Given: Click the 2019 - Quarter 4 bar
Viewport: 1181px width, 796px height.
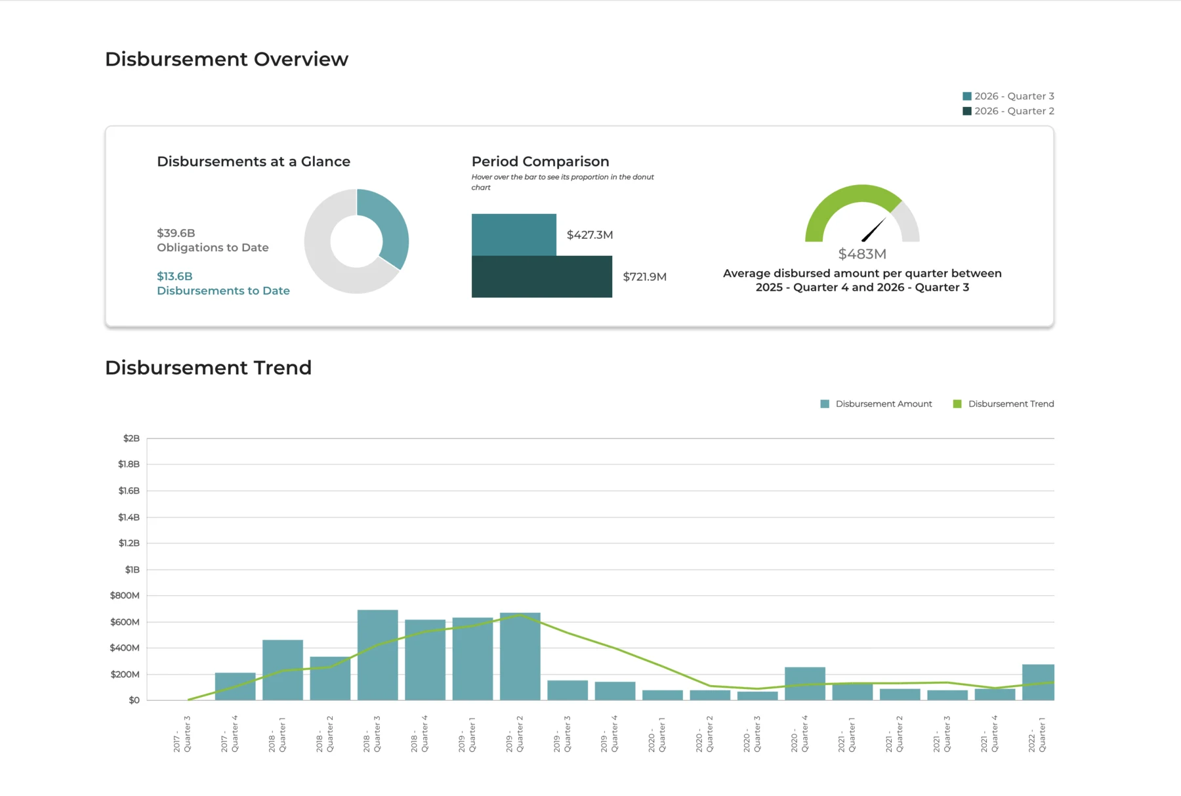Looking at the screenshot, I should point(615,691).
